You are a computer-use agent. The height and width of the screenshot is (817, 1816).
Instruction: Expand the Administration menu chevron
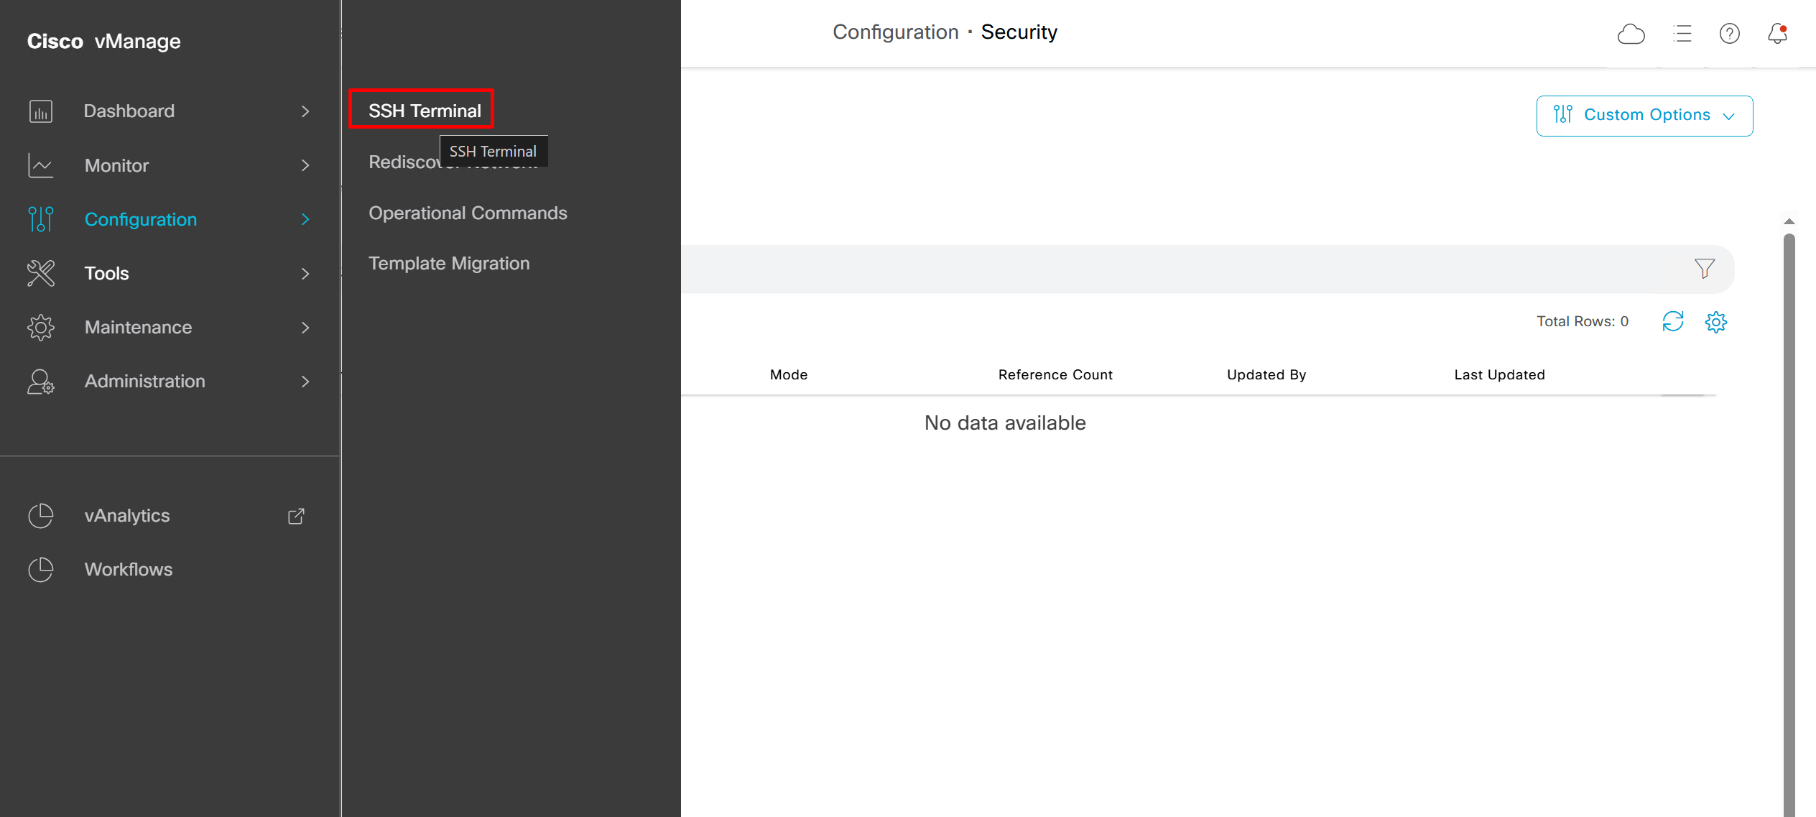(305, 382)
